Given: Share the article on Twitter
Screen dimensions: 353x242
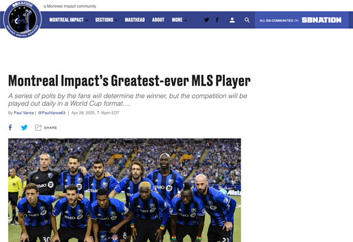Looking at the screenshot, I should (x=24, y=127).
